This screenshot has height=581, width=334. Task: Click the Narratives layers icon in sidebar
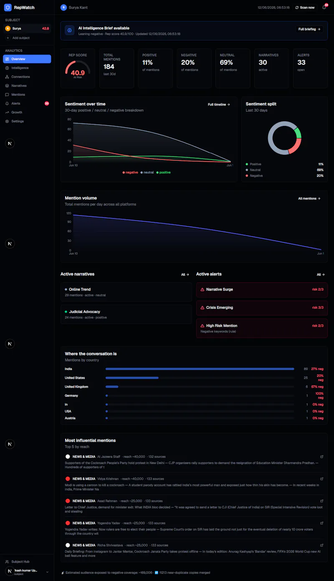pyautogui.click(x=7, y=86)
